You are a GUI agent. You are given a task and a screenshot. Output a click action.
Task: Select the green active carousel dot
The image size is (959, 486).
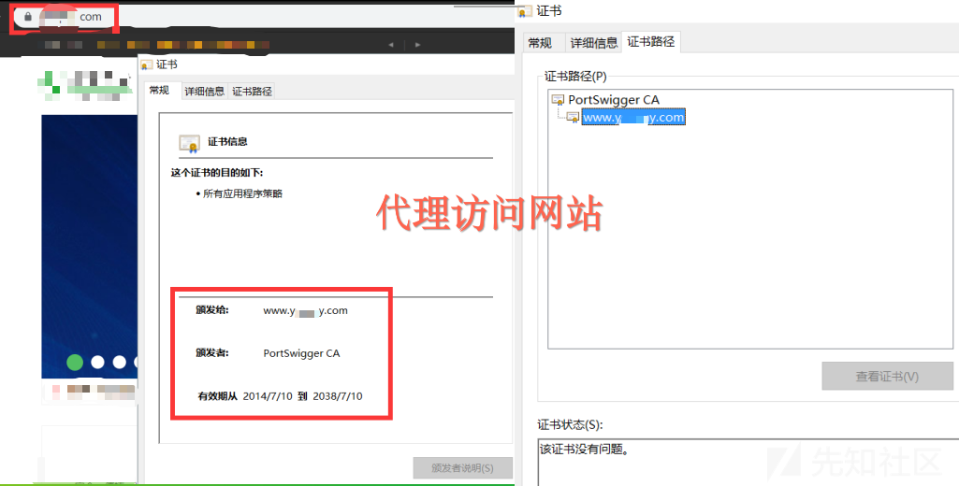75,362
